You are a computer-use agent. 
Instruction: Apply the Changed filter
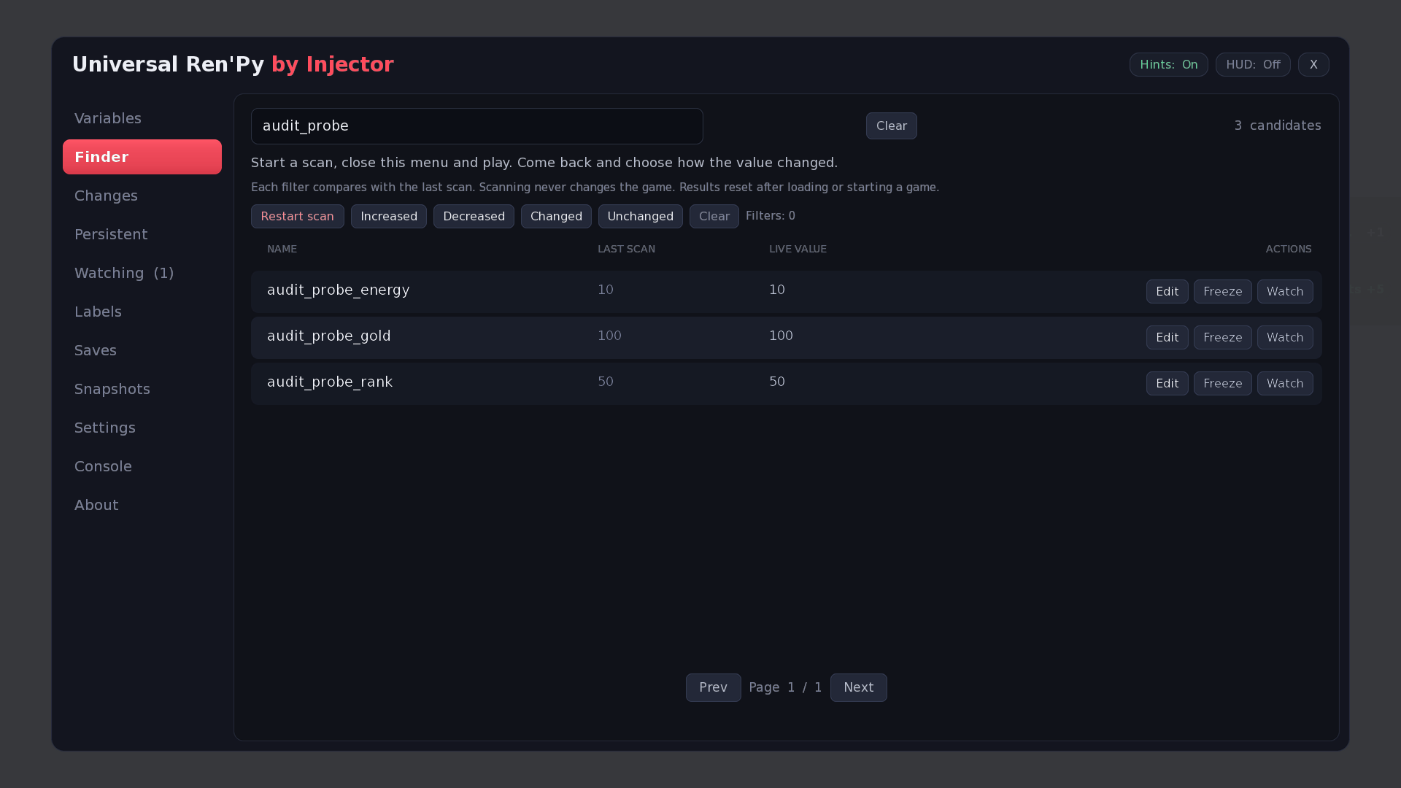coord(556,217)
